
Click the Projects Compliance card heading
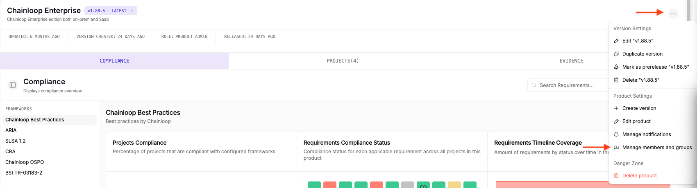139,143
